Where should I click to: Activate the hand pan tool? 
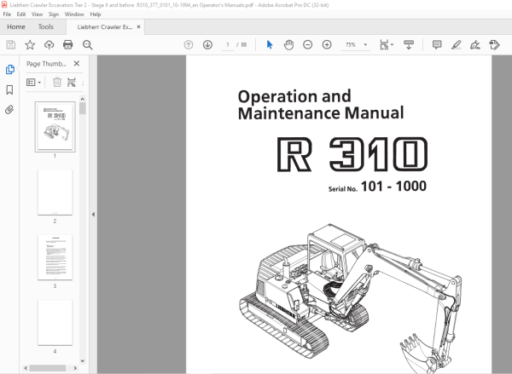(288, 44)
